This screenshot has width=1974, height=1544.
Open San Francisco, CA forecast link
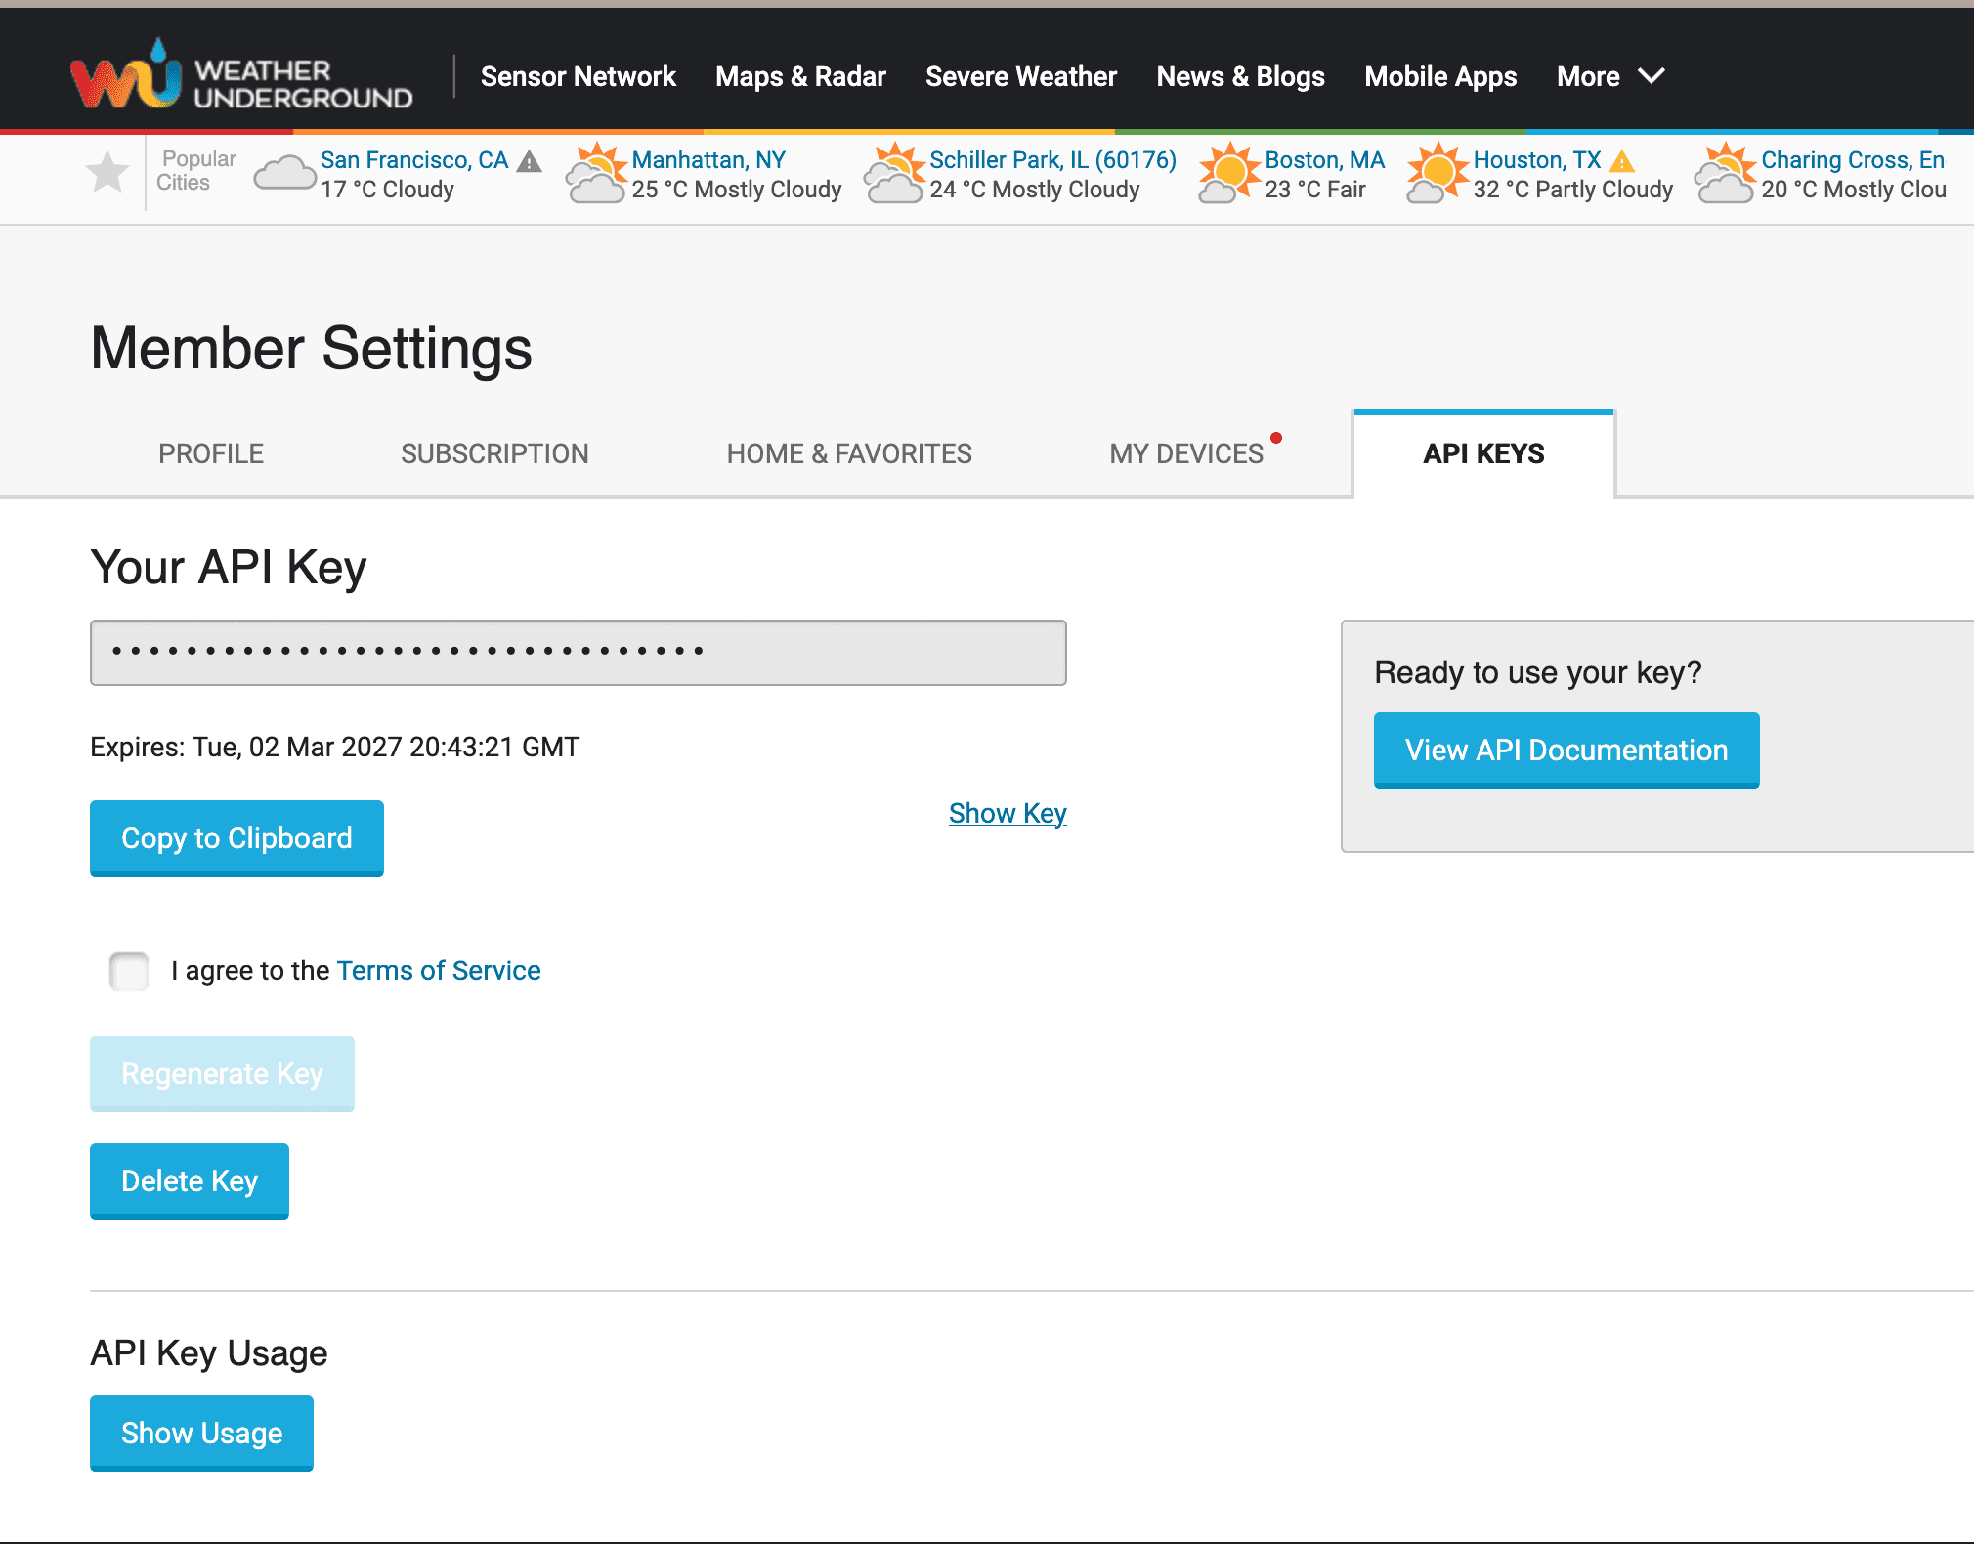[x=414, y=160]
